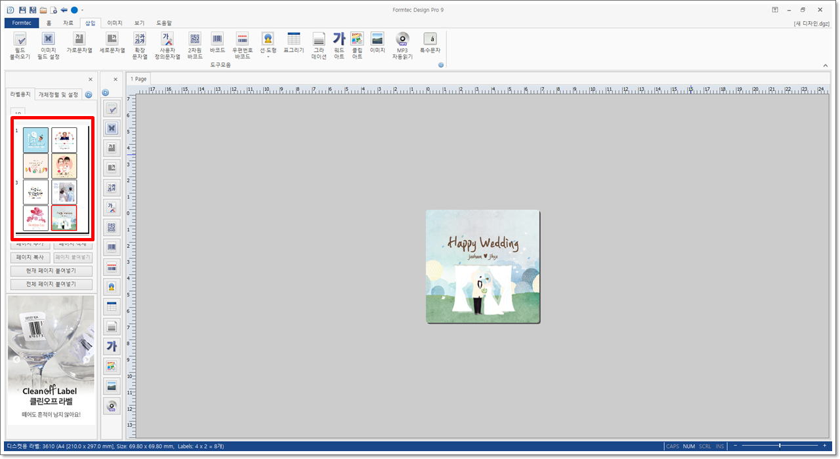Select the 1 Page document tab
This screenshot has height=459, width=840.
click(x=138, y=79)
